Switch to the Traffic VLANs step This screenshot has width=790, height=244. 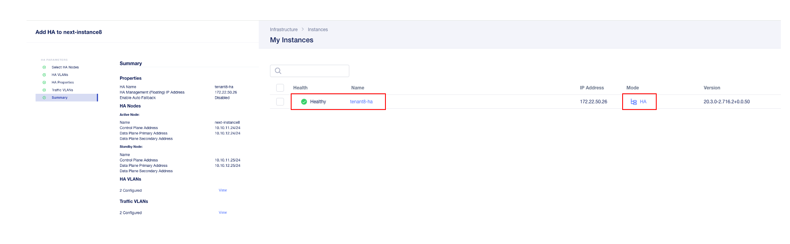62,90
